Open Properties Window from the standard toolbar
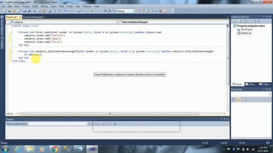 tap(143, 11)
